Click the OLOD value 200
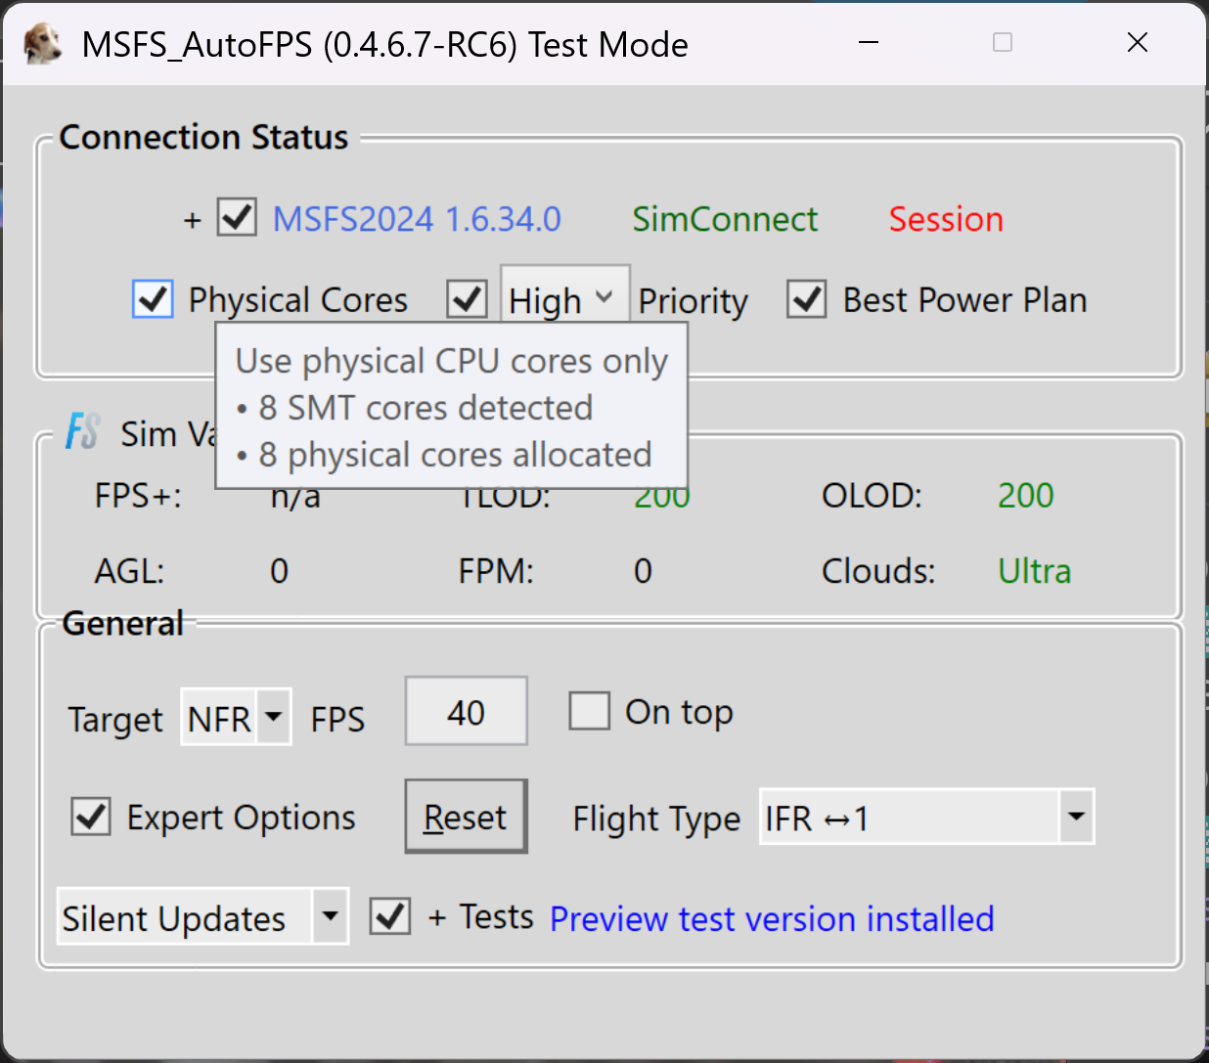 tap(1025, 496)
